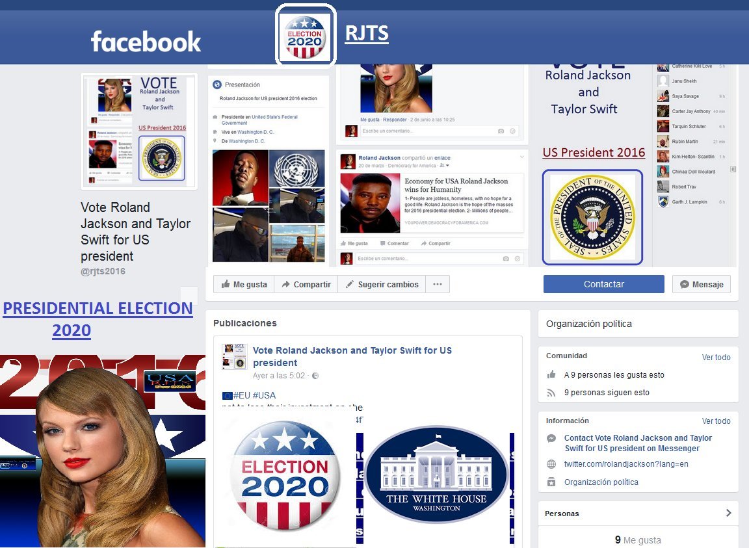Image resolution: width=749 pixels, height=548 pixels.
Task: Send a message via Mensaje button
Action: click(x=702, y=284)
